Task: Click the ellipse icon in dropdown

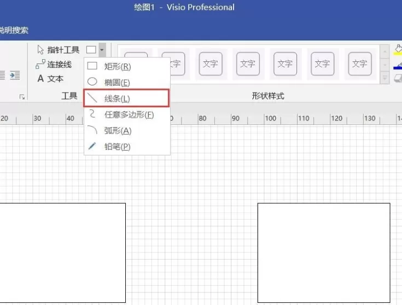Action: [x=92, y=82]
